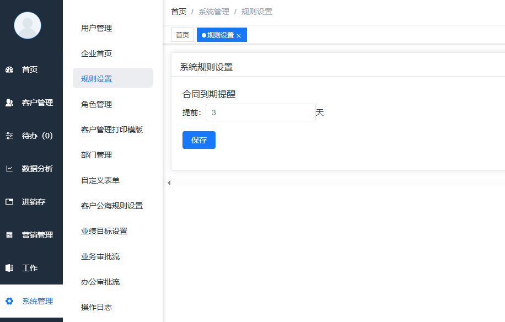Switch to the blue 规则设置 page tab
The width and height of the screenshot is (505, 322).
pyautogui.click(x=222, y=35)
